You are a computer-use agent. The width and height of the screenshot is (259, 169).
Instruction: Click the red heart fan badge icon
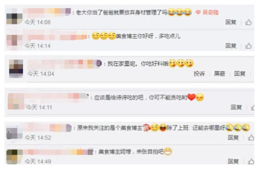pyautogui.click(x=198, y=12)
